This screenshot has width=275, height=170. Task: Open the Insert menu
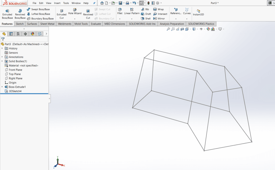[x=57, y=3]
